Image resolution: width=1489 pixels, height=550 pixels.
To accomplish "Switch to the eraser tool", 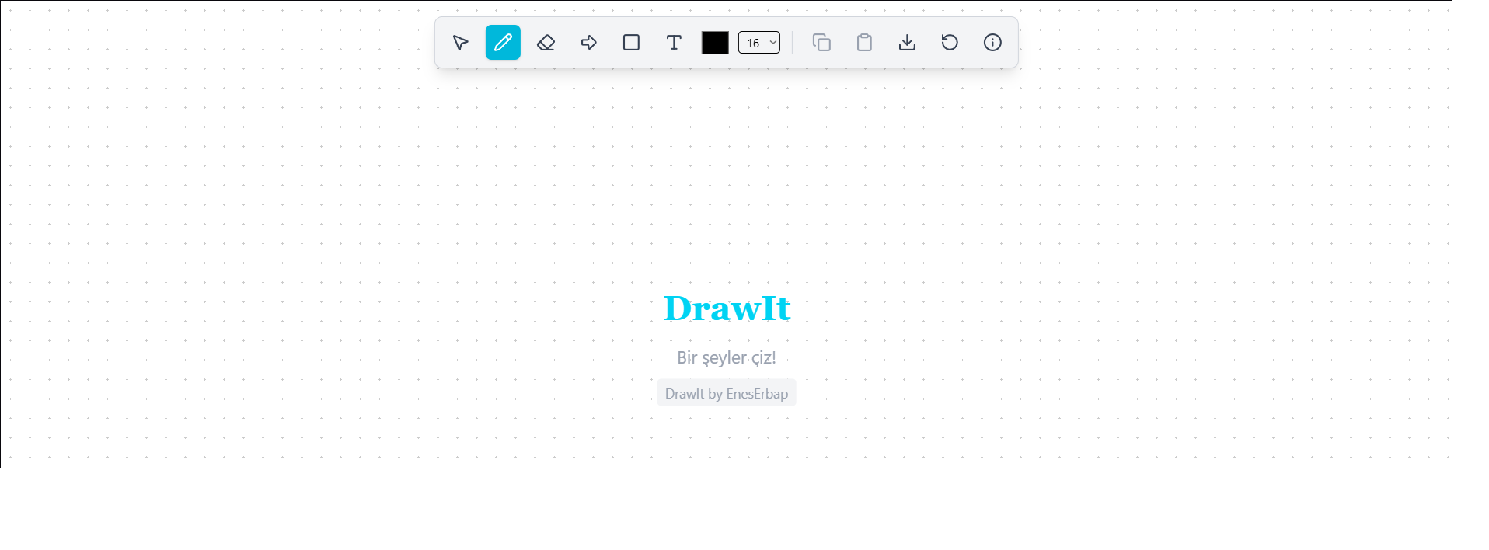I will [x=546, y=43].
